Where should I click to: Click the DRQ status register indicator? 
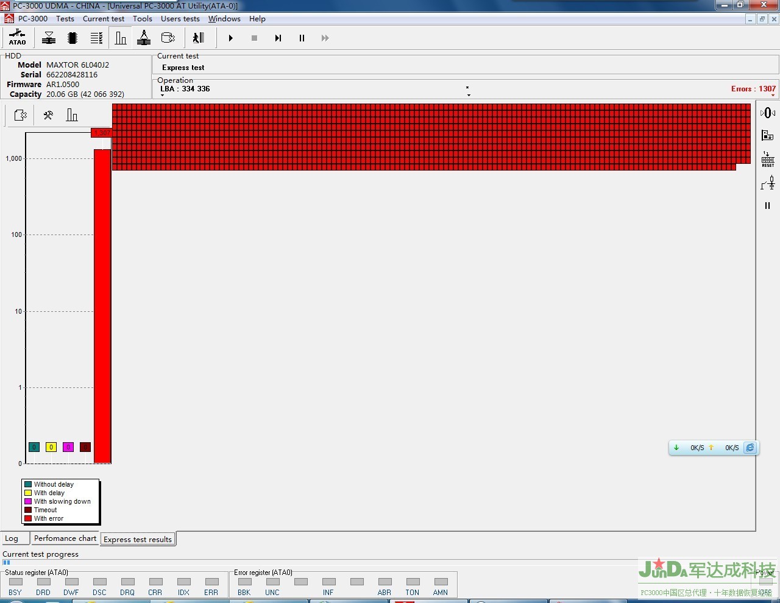tap(127, 582)
